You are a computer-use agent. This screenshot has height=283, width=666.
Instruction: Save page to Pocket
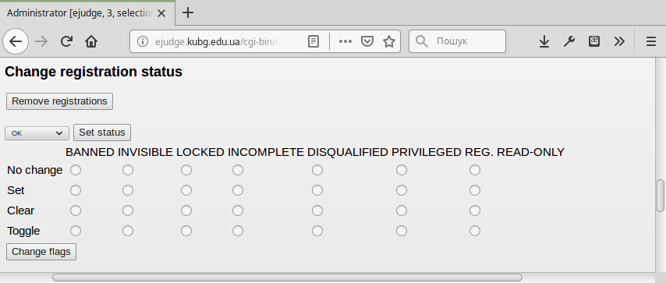[x=367, y=41]
